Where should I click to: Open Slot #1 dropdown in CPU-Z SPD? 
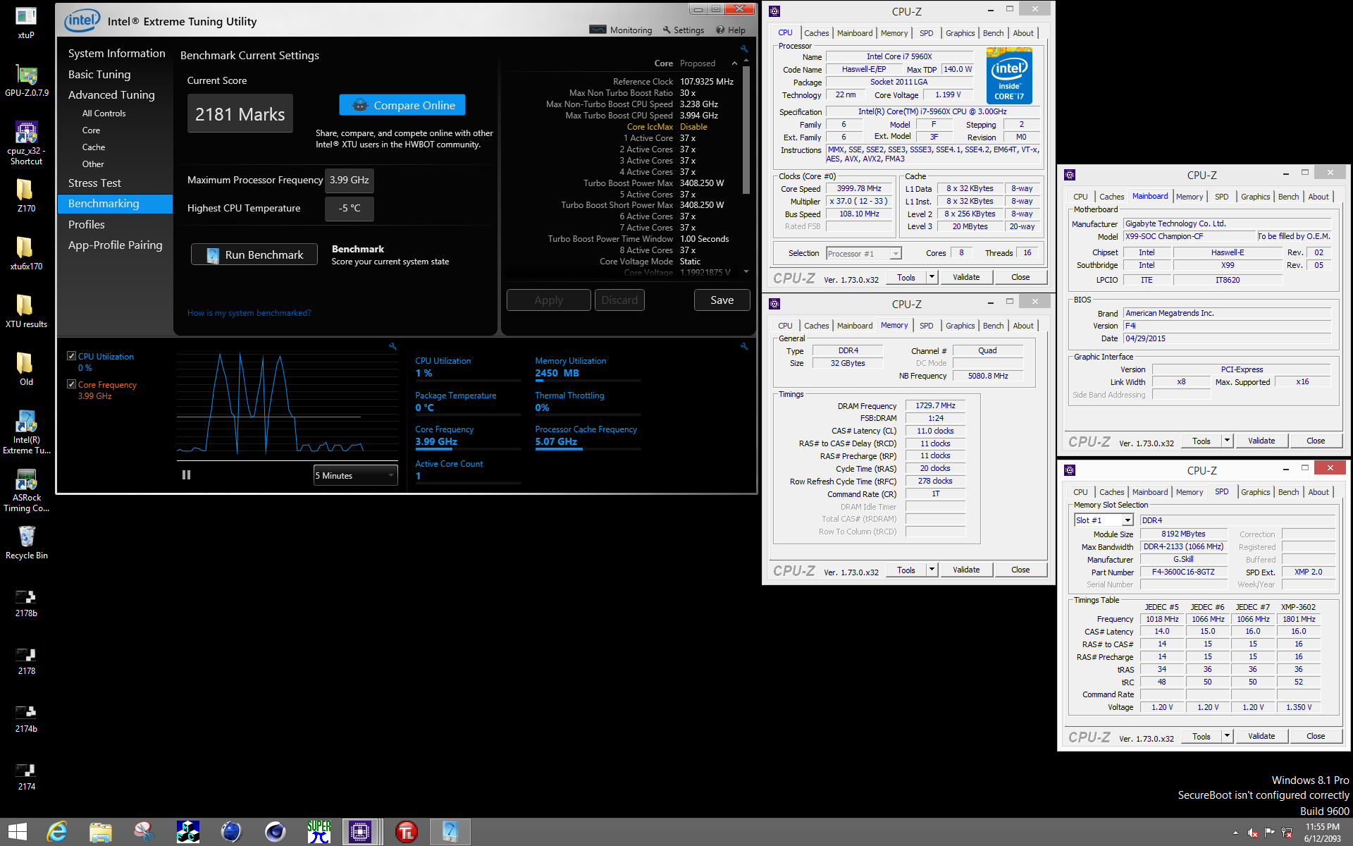point(1104,520)
